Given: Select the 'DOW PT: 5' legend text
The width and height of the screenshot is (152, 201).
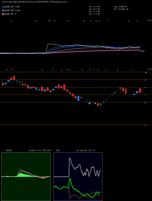Looking at the screenshot, I should coord(10,14).
